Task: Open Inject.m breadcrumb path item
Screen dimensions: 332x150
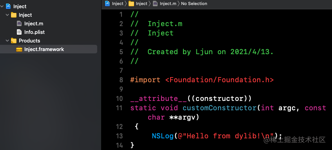Action: coord(168,4)
